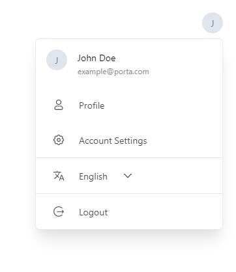
Task: Click the Profile person icon
Action: pos(59,105)
